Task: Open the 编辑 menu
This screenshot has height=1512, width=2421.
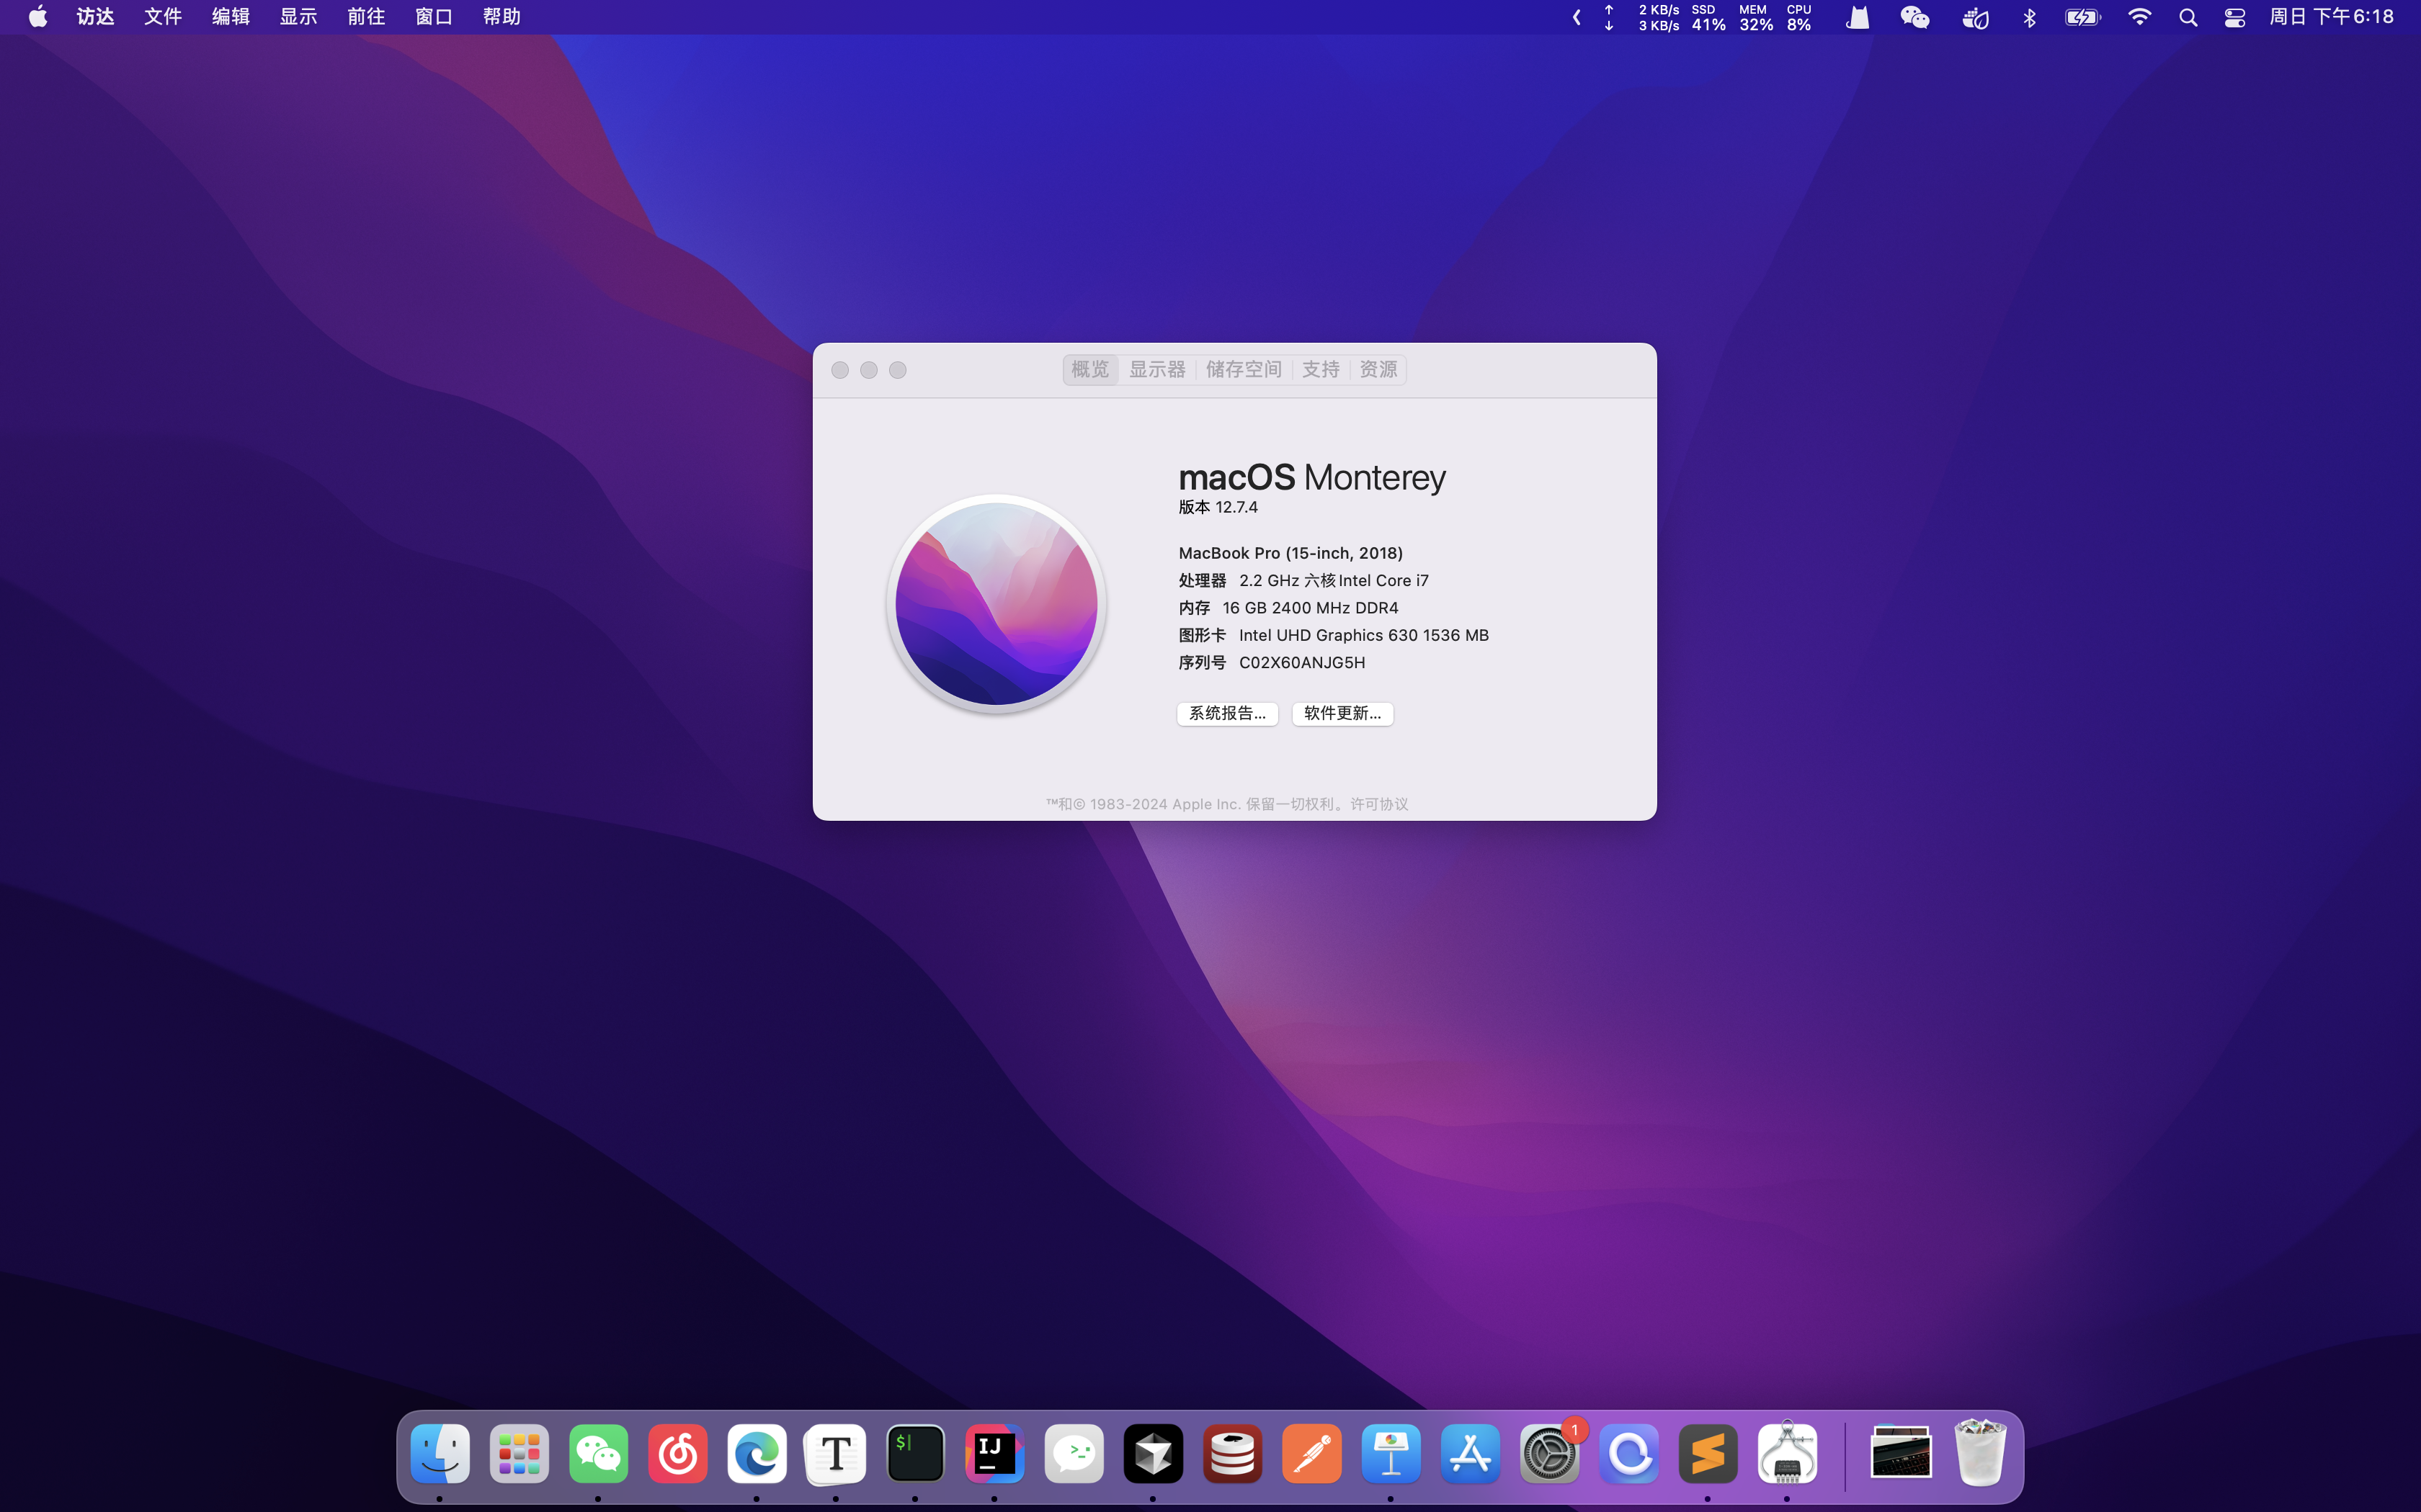Action: click(231, 17)
